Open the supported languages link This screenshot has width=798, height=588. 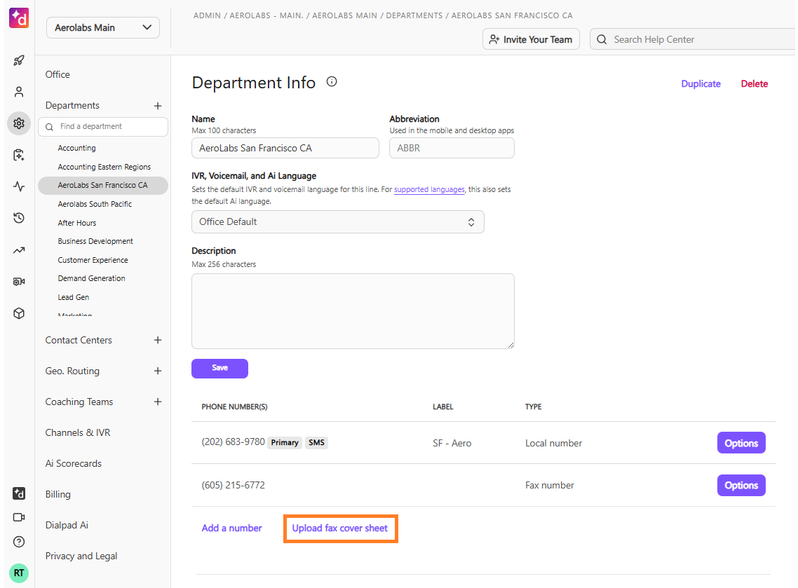pos(429,189)
